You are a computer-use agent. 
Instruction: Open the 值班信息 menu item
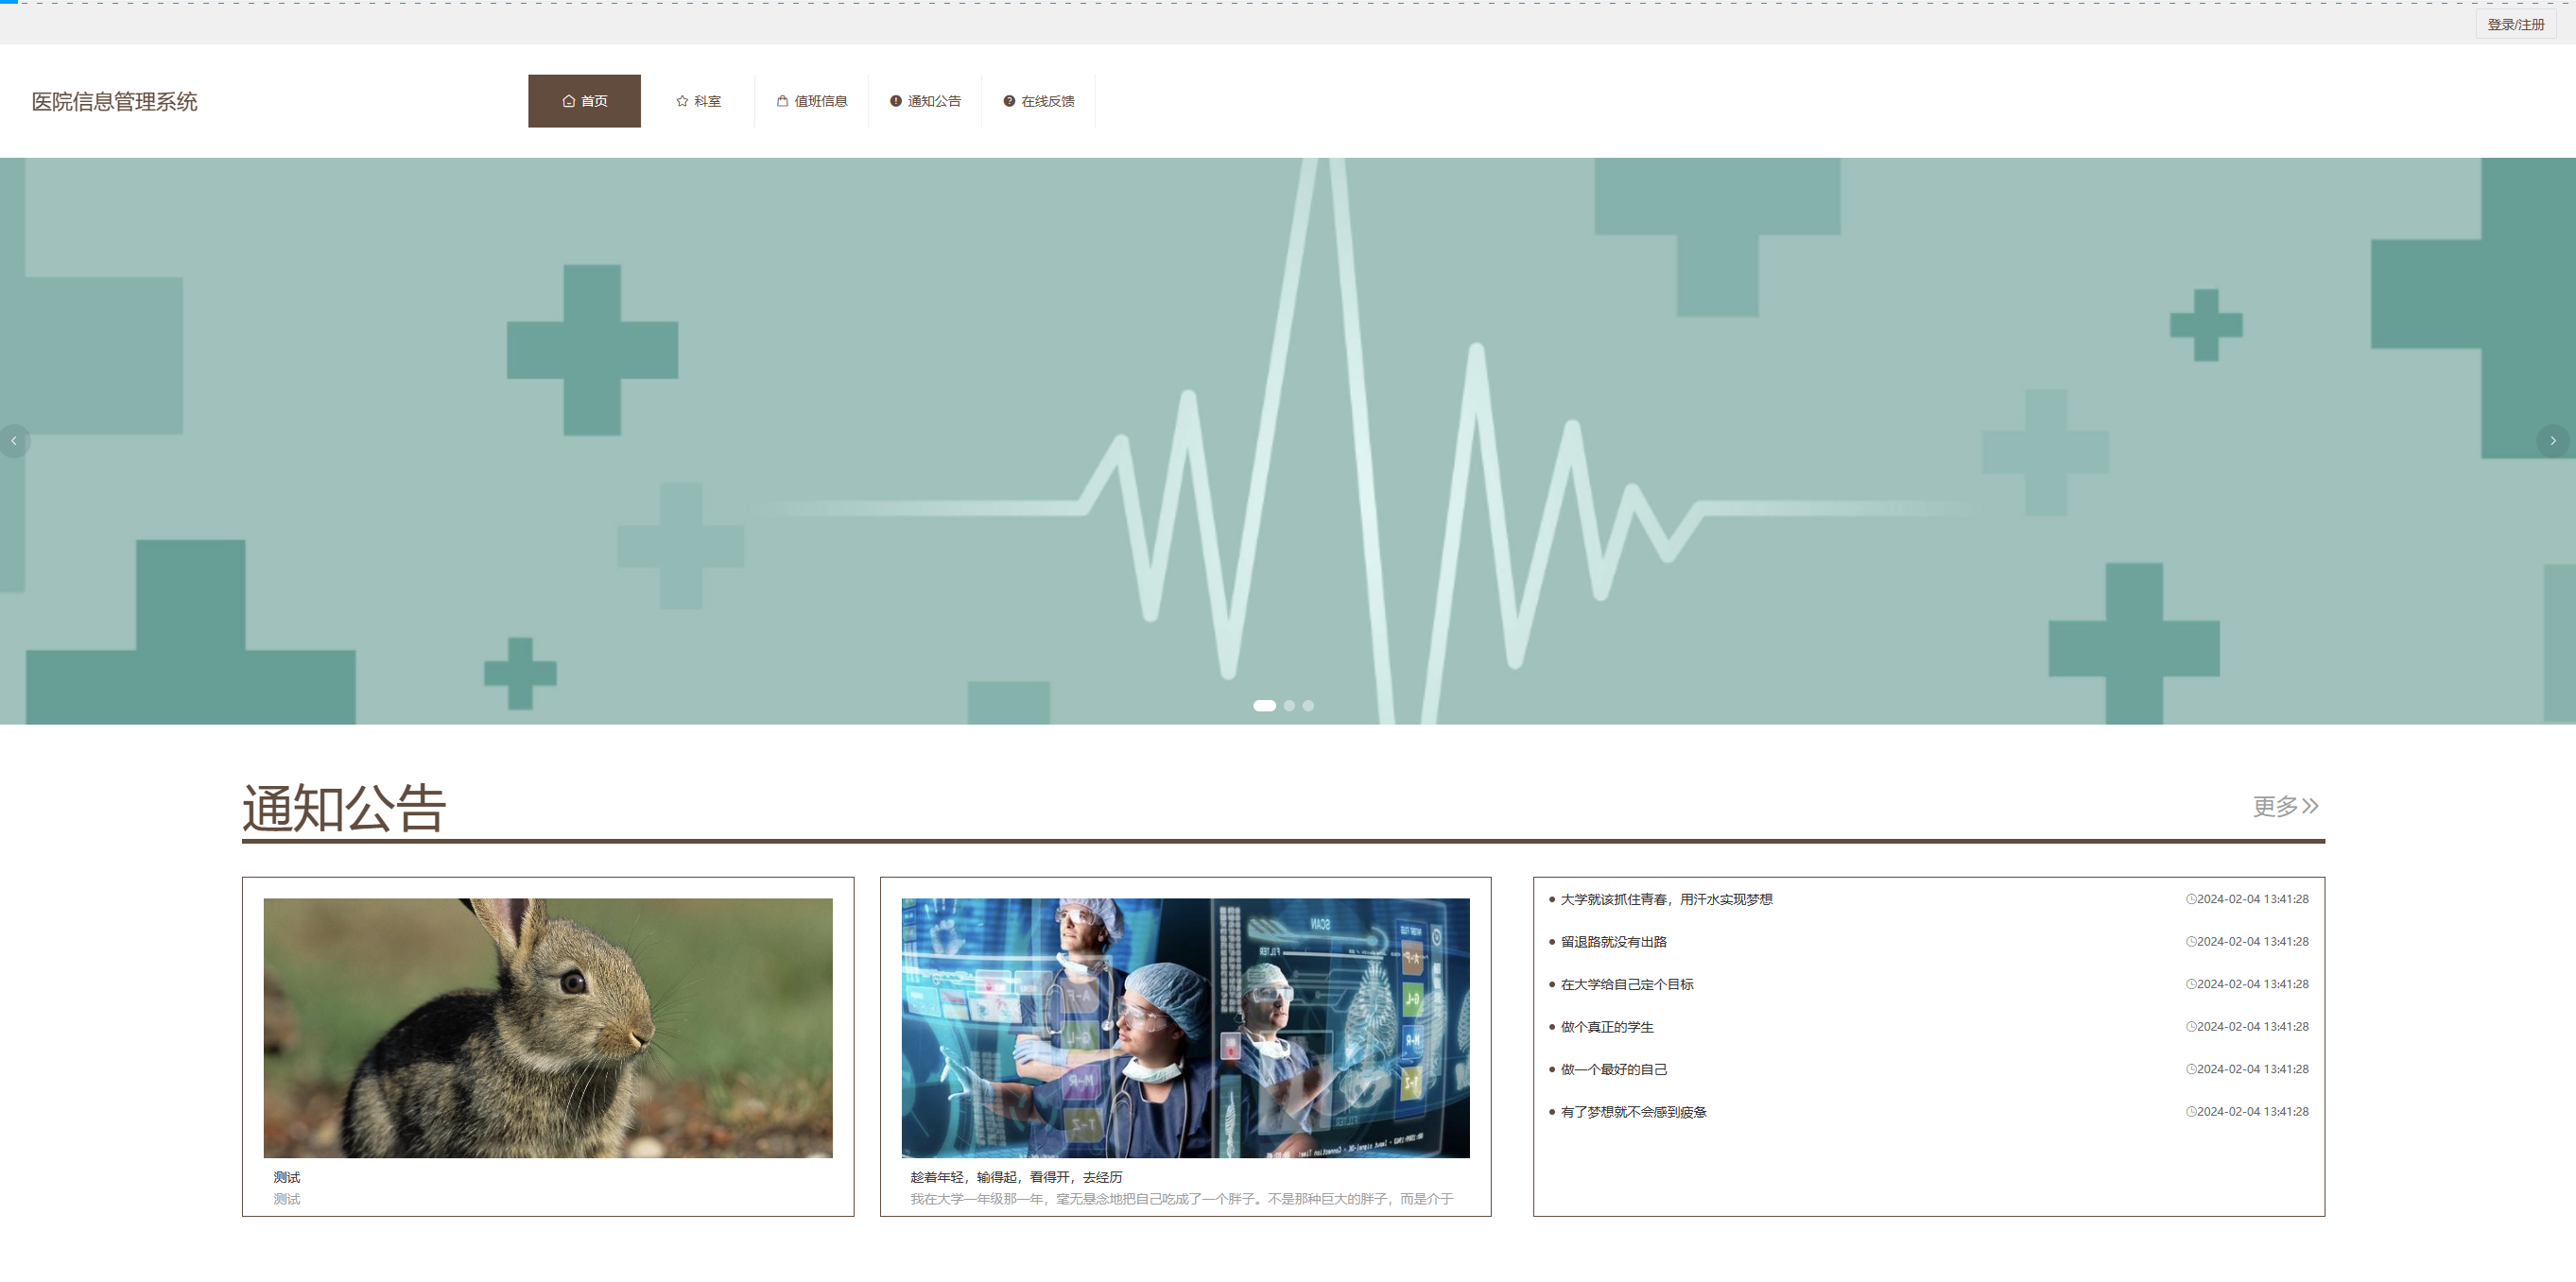[x=820, y=101]
